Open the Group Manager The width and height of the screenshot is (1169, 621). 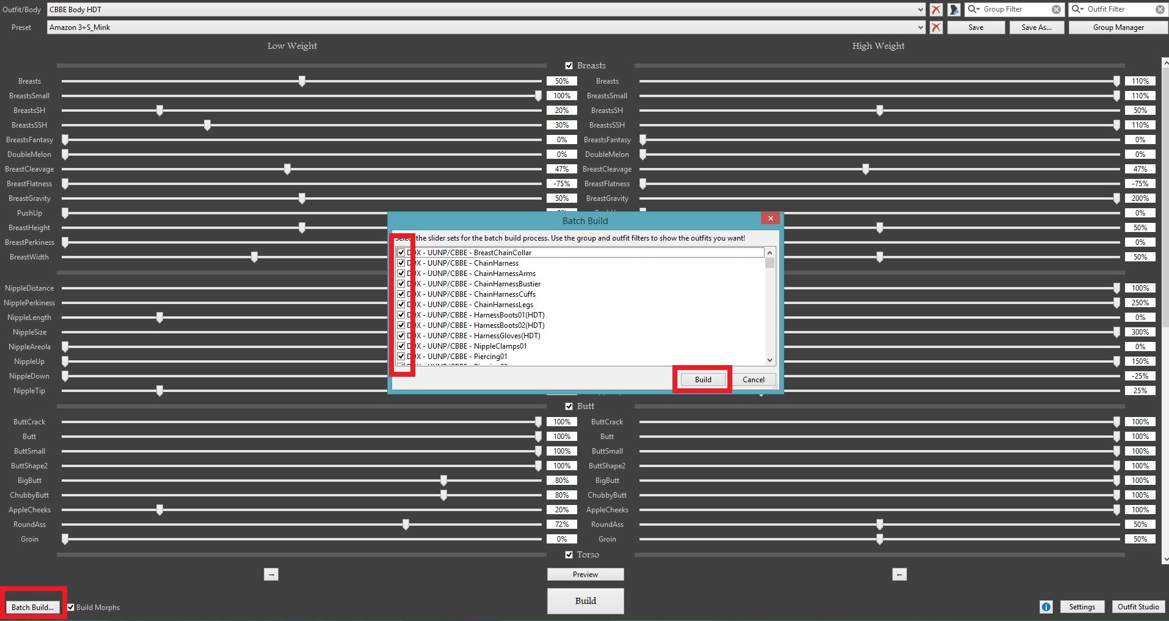pos(1118,27)
